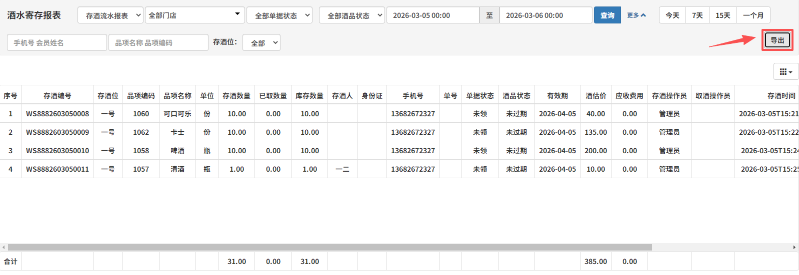Screen dimensions: 799x275
Task: Click the scrollbar left arrow
Action: pos(3,248)
